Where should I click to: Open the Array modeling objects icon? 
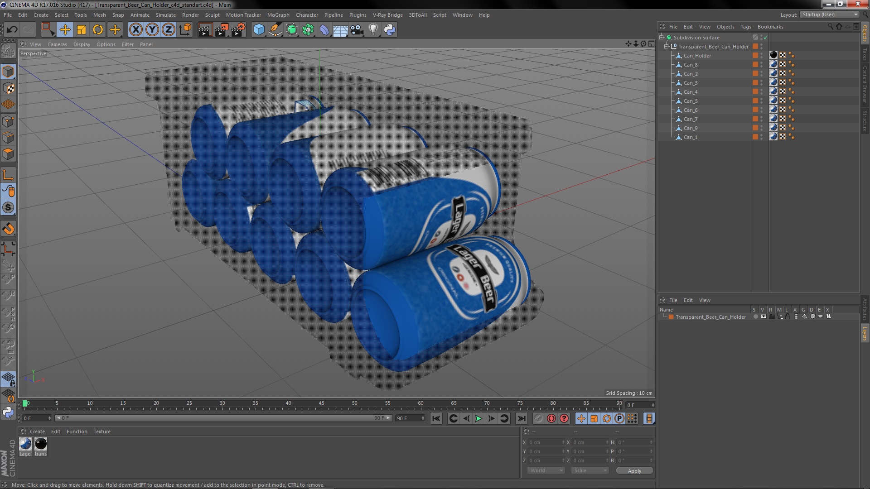308,30
